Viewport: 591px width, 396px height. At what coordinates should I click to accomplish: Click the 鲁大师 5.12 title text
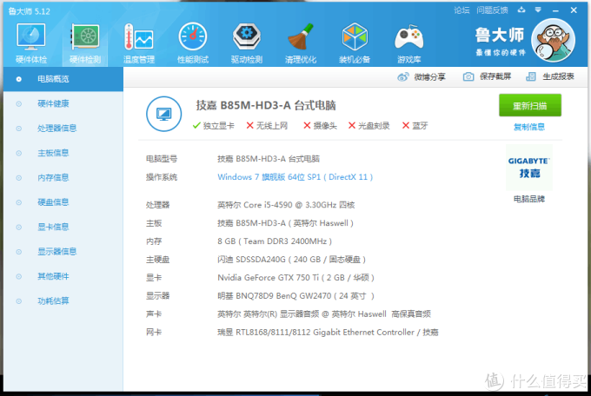[30, 11]
